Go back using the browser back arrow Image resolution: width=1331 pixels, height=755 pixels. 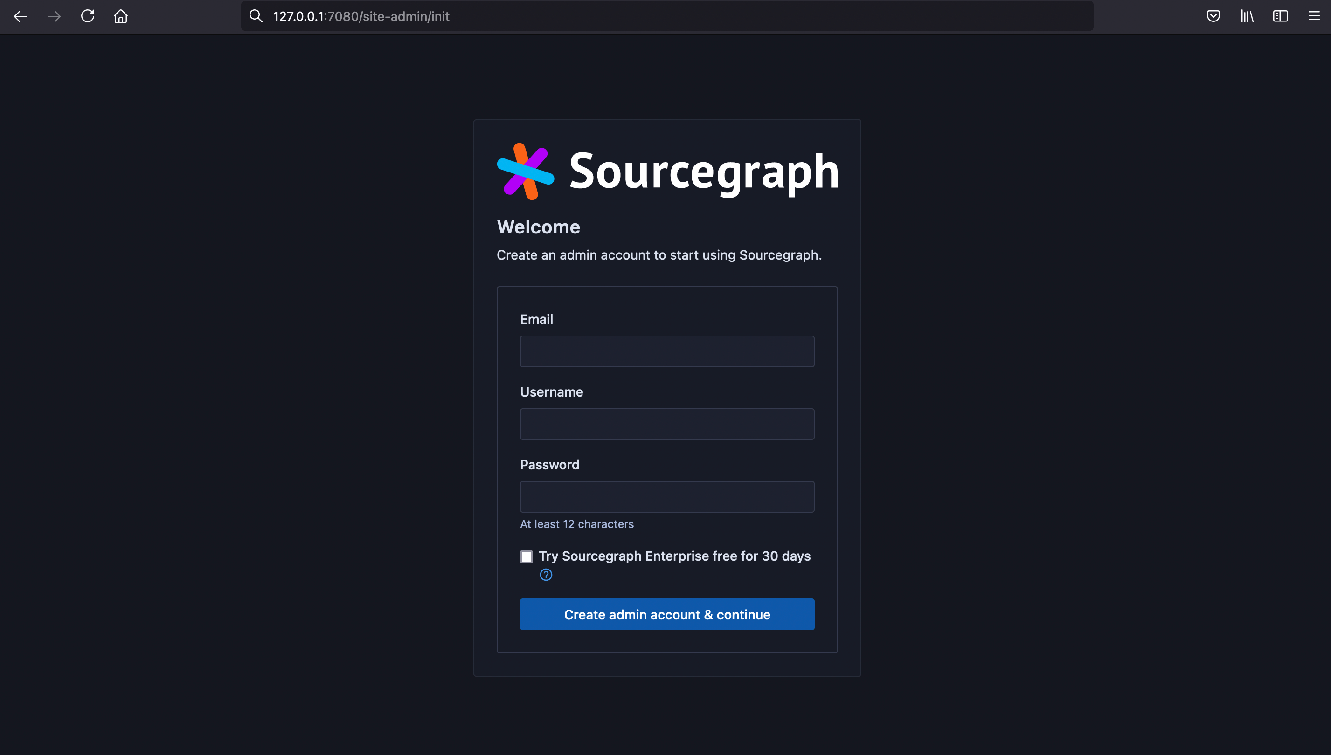pos(20,17)
